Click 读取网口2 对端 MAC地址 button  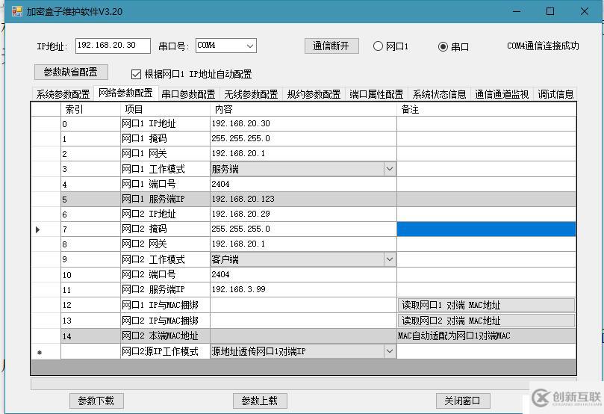point(486,321)
